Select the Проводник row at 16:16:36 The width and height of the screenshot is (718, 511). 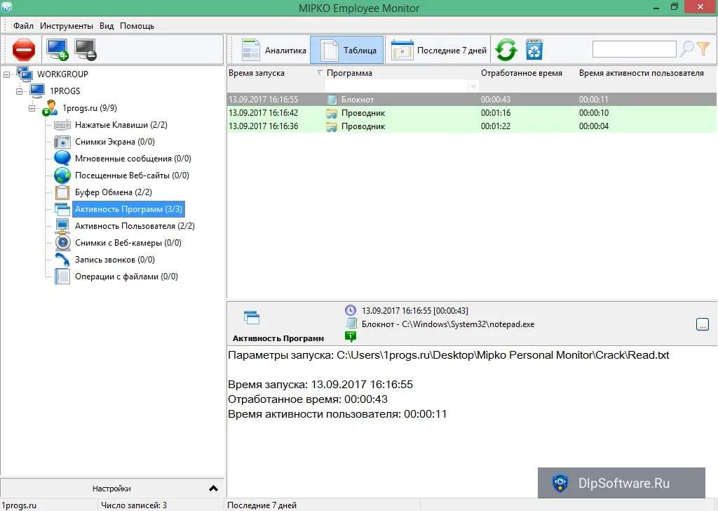pyautogui.click(x=472, y=126)
